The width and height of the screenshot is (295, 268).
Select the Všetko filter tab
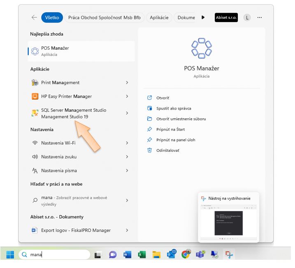(x=52, y=18)
